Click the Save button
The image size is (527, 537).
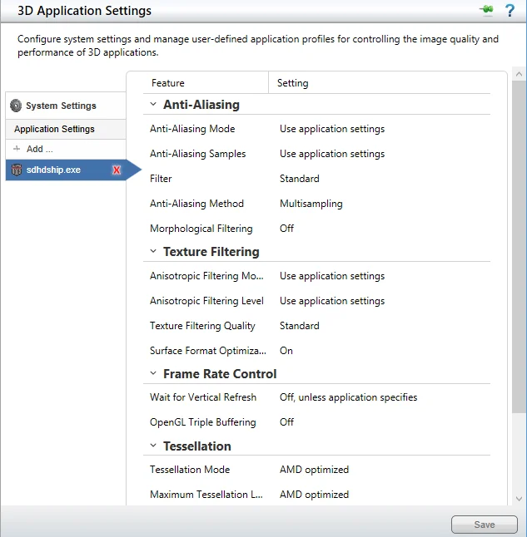(484, 525)
